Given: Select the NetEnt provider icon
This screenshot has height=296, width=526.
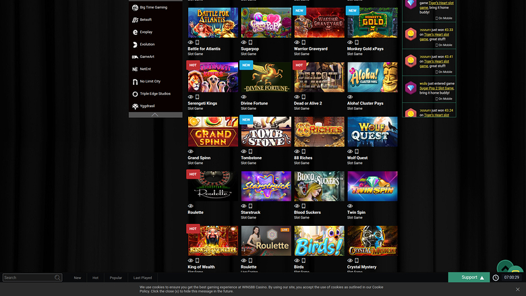Looking at the screenshot, I should coord(135,69).
